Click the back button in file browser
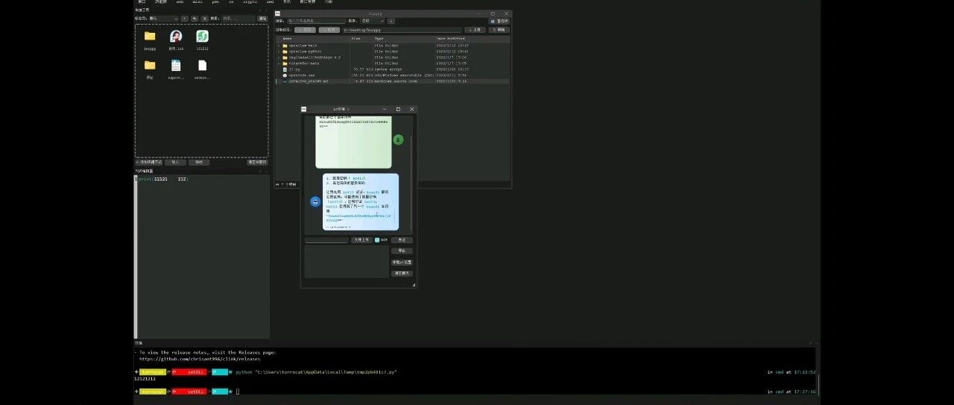 coord(305,30)
